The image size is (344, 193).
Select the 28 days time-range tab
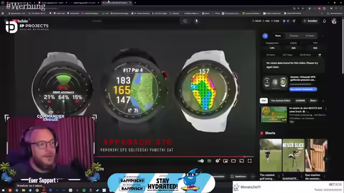coord(305,55)
